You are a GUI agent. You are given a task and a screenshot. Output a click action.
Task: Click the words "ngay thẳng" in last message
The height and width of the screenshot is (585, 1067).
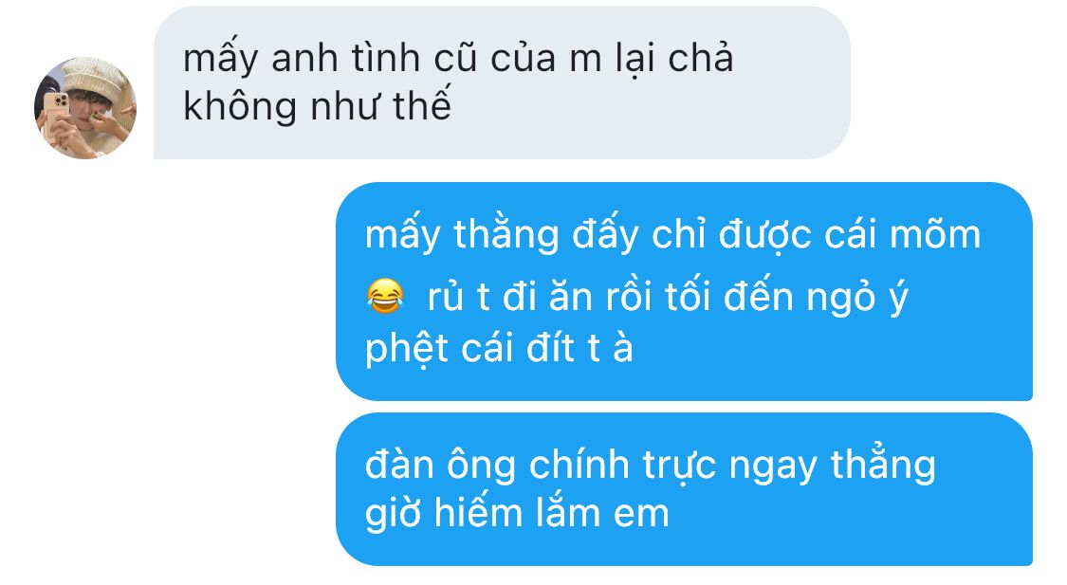[x=832, y=466]
